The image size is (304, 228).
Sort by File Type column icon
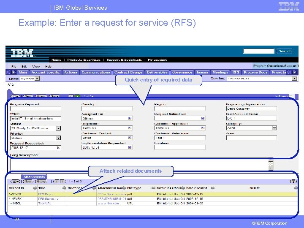[153, 188]
